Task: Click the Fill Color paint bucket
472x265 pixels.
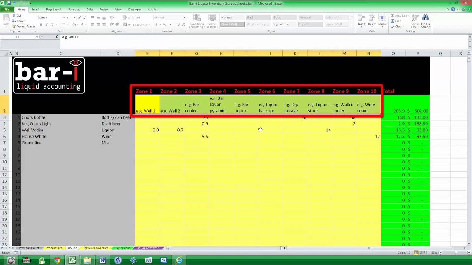Action: (74, 25)
